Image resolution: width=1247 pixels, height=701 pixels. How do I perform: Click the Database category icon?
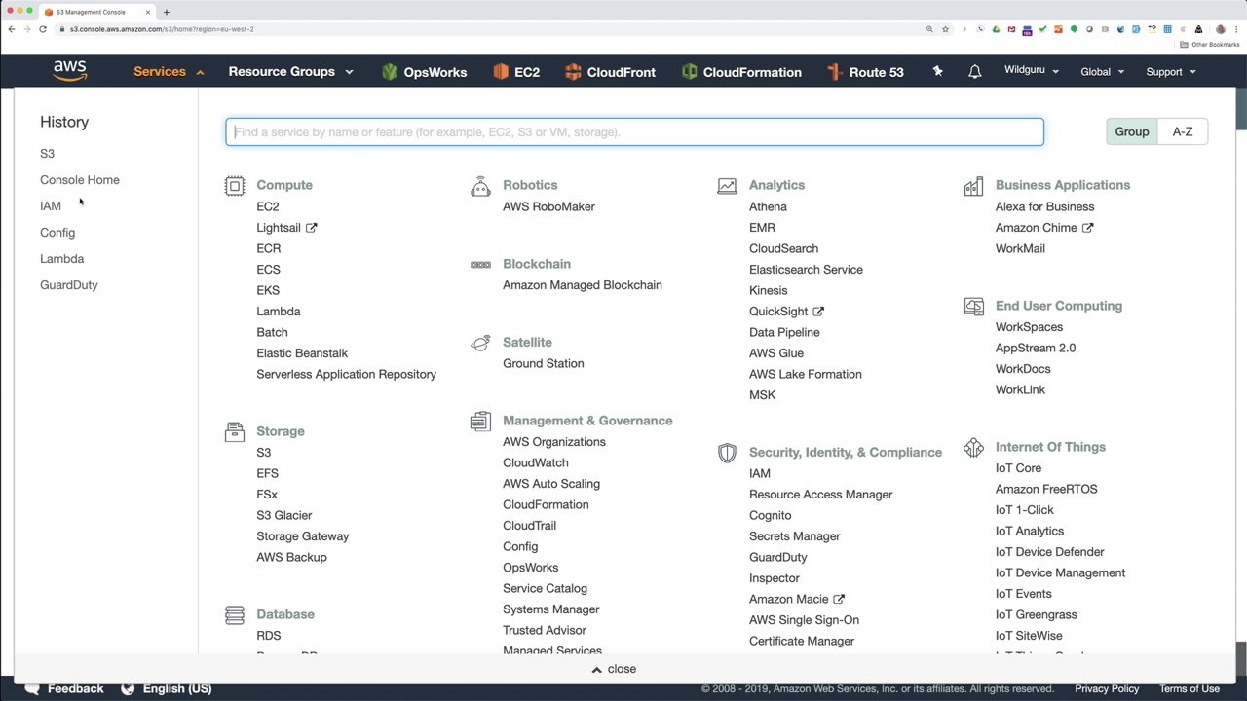(235, 614)
